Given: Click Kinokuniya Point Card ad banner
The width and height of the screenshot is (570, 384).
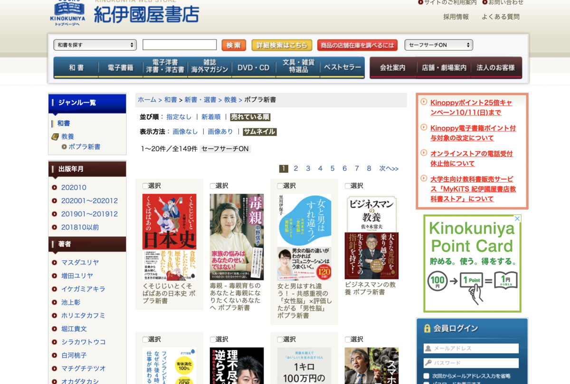Looking at the screenshot, I should pos(472,263).
